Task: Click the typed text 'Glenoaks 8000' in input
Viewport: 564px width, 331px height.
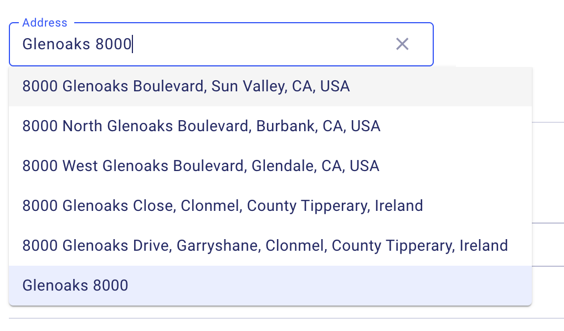Action: click(x=76, y=44)
